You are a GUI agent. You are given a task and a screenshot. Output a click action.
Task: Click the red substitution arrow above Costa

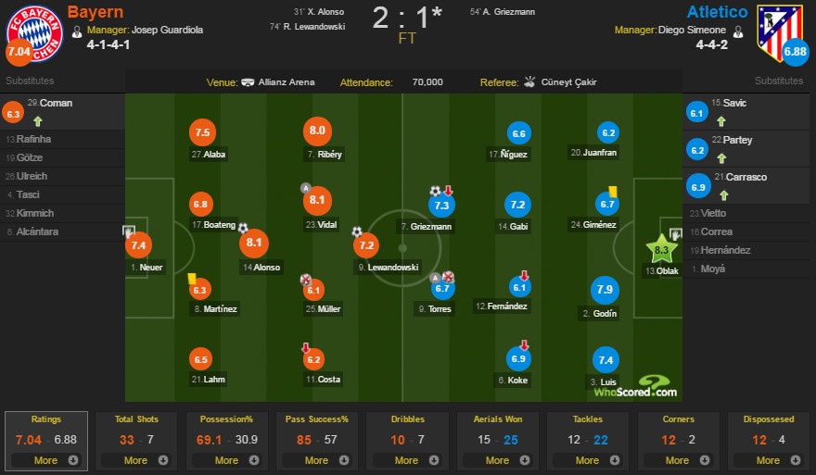point(306,348)
